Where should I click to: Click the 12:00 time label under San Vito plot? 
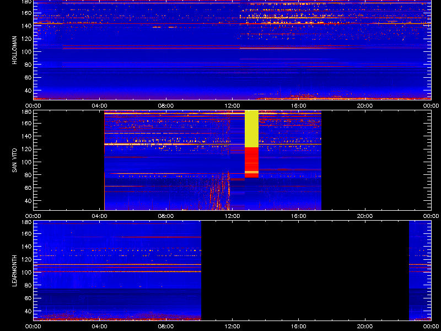[232, 216]
